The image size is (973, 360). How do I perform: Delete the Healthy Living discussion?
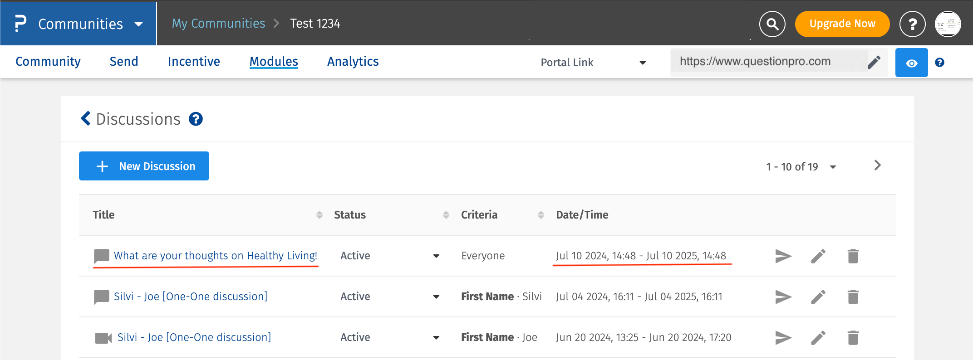coord(853,256)
